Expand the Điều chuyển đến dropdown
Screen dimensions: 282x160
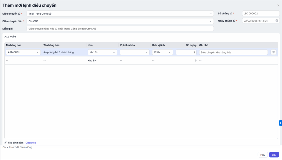[x=210, y=21]
